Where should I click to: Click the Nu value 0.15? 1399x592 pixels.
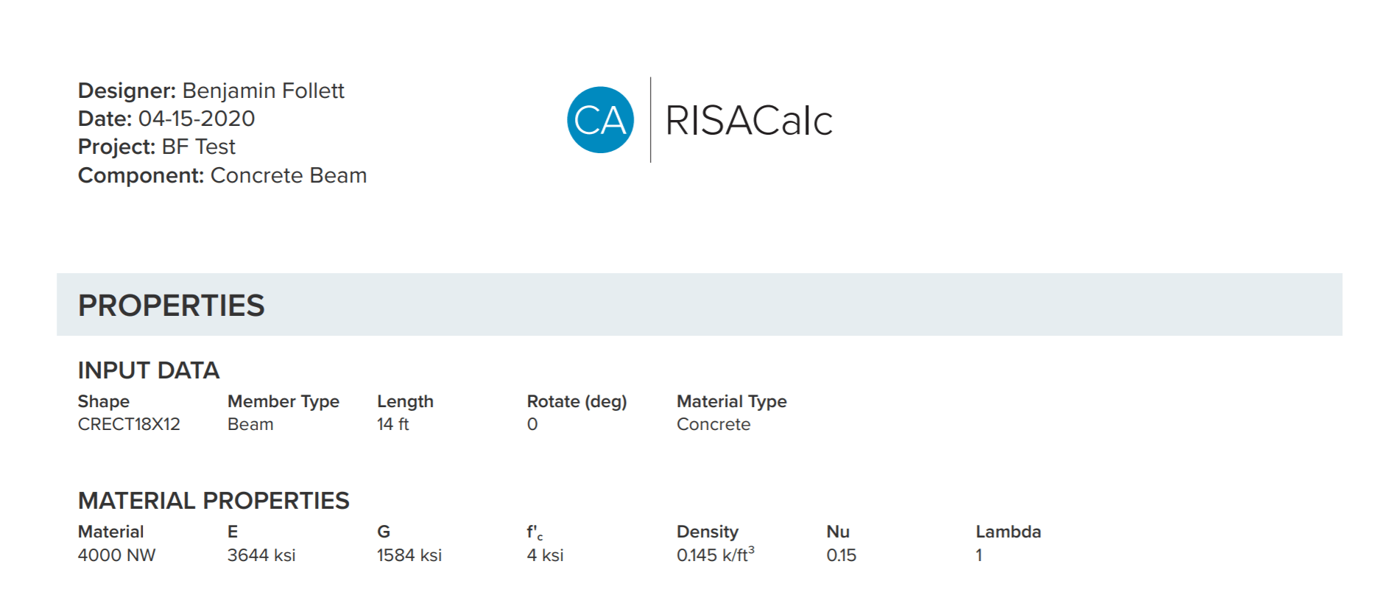point(841,555)
